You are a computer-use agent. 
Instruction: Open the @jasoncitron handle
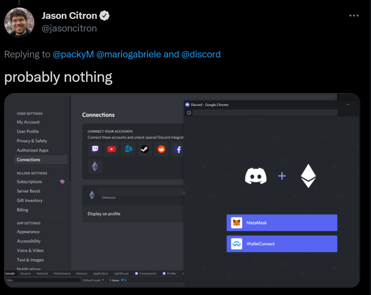pyautogui.click(x=69, y=29)
